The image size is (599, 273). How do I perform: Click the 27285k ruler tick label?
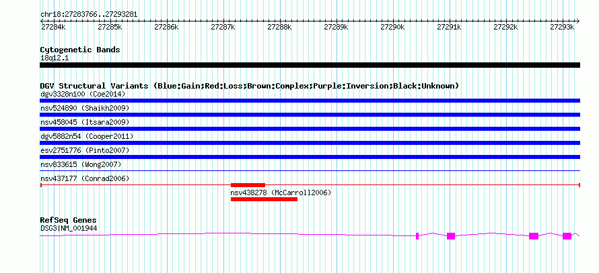(x=110, y=27)
